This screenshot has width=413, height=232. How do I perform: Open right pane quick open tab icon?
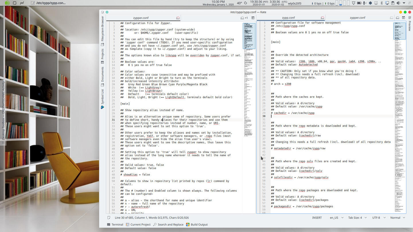coord(398,18)
